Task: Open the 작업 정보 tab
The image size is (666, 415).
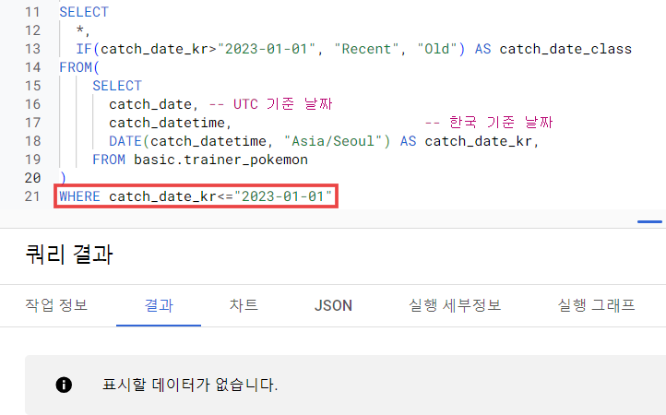Action: (56, 305)
